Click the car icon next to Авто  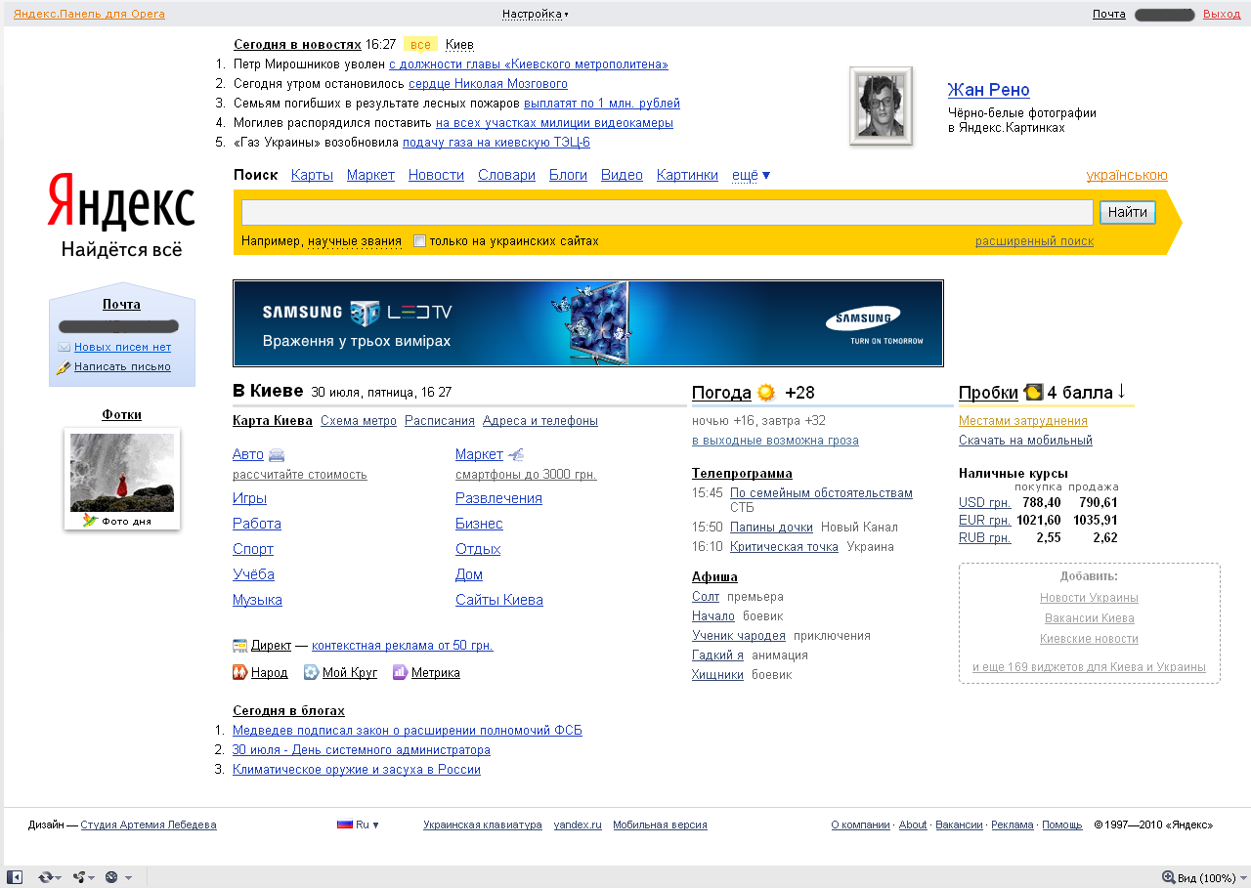click(x=277, y=455)
